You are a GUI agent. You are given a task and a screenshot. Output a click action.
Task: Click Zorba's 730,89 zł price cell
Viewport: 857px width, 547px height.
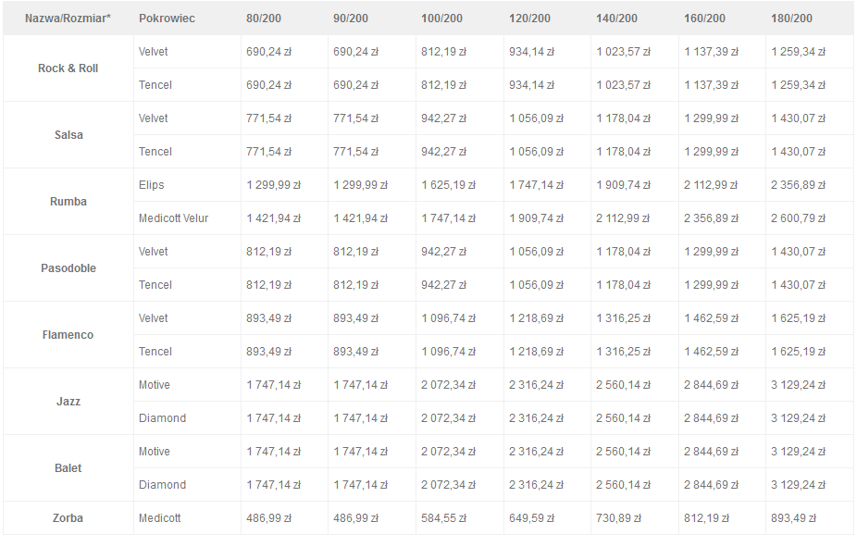pos(617,518)
